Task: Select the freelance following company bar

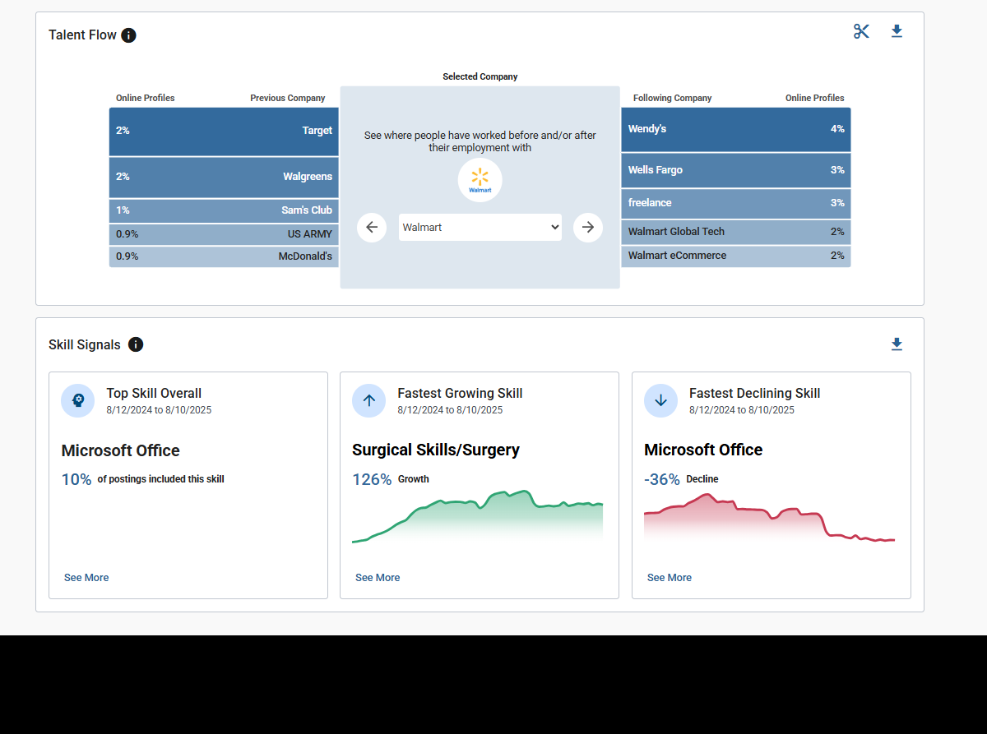Action: (x=736, y=203)
